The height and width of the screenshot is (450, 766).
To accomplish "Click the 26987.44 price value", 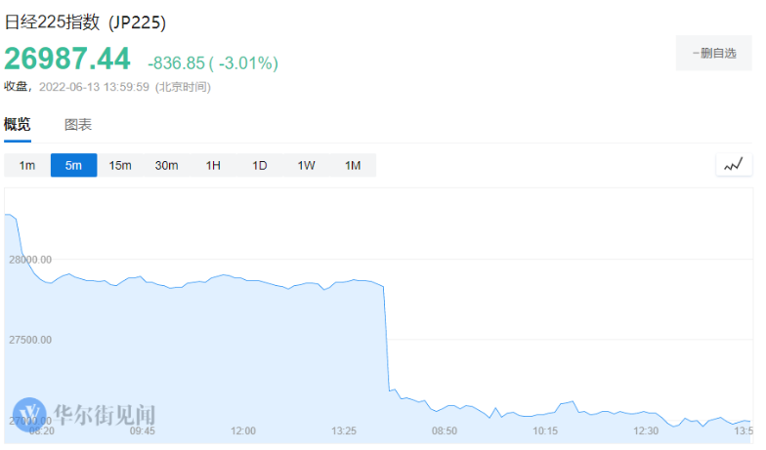I will 67,60.
